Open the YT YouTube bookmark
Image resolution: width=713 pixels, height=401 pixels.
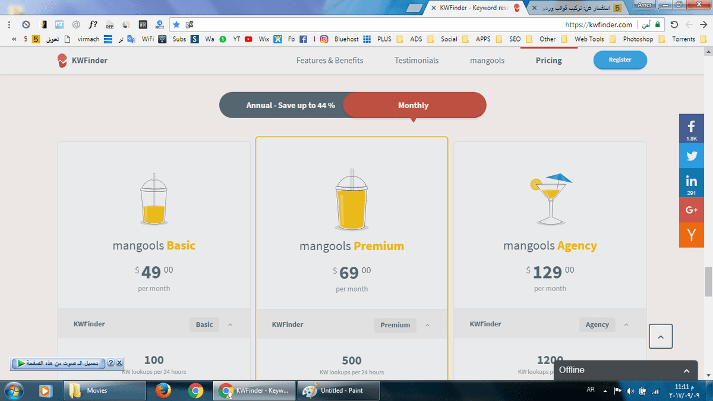pos(242,39)
